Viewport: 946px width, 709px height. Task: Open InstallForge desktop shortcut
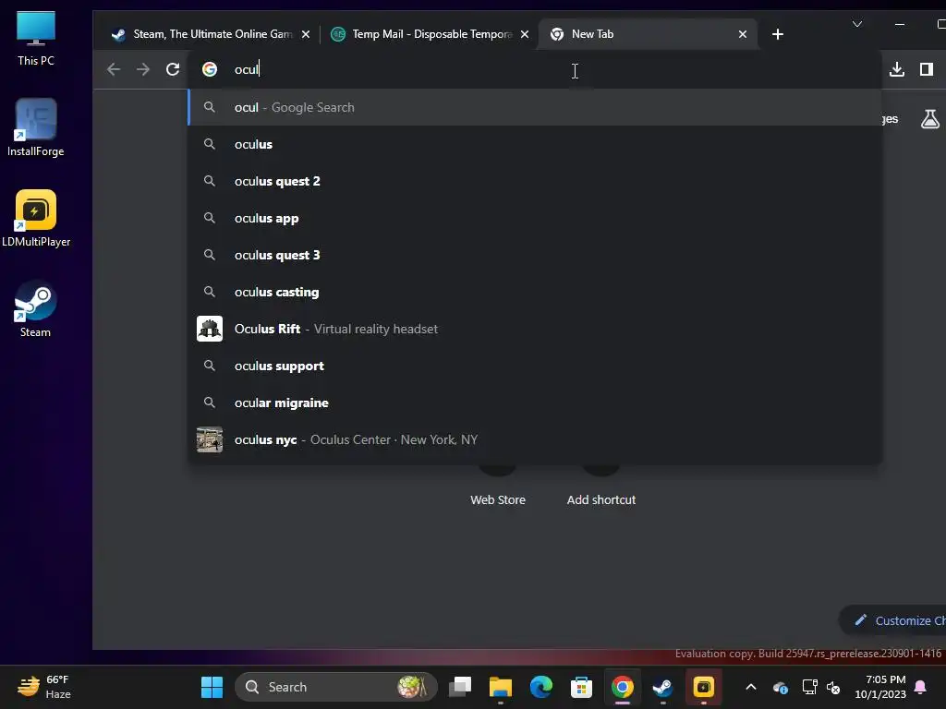coord(36,127)
